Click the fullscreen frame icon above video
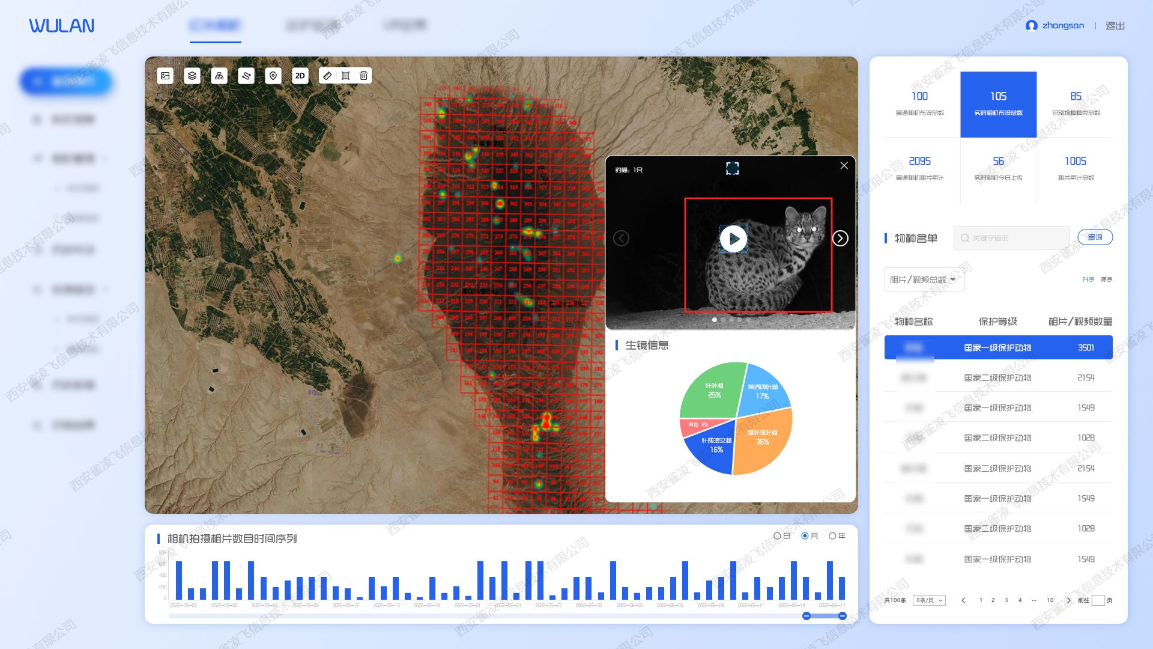1153x649 pixels. pos(732,168)
